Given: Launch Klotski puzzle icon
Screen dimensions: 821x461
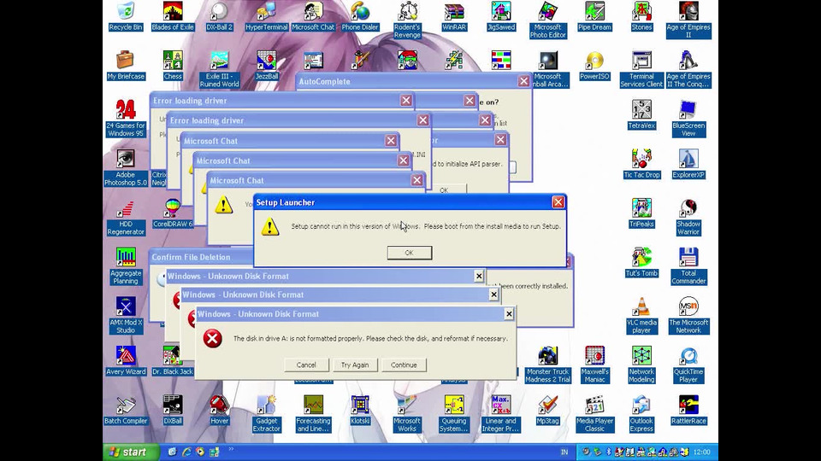Looking at the screenshot, I should point(360,410).
